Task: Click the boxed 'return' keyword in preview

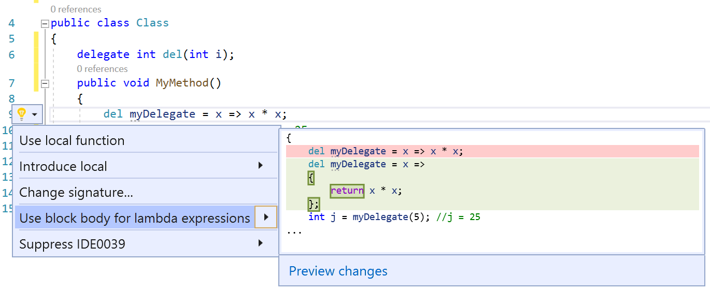Action: point(347,191)
